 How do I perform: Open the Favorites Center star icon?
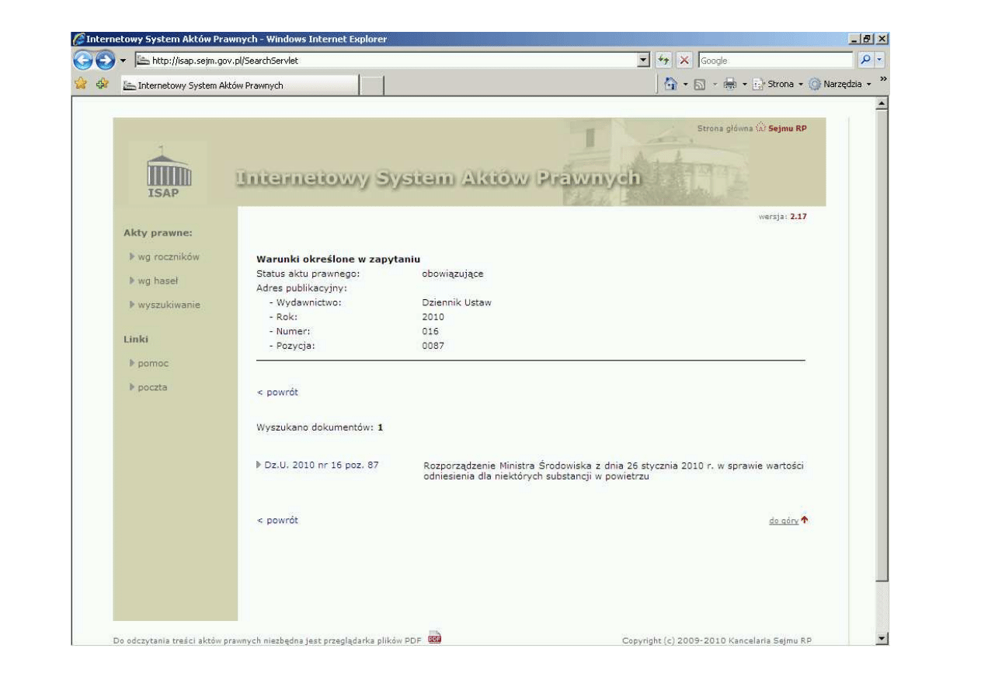78,85
